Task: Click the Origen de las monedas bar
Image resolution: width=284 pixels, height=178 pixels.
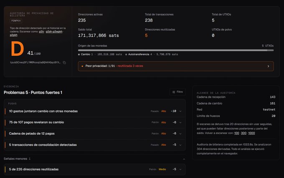Action: pyautogui.click(x=176, y=50)
